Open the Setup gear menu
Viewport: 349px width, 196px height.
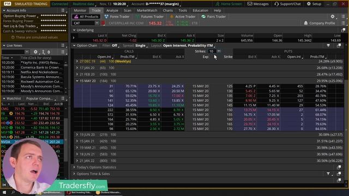coord(314,4)
